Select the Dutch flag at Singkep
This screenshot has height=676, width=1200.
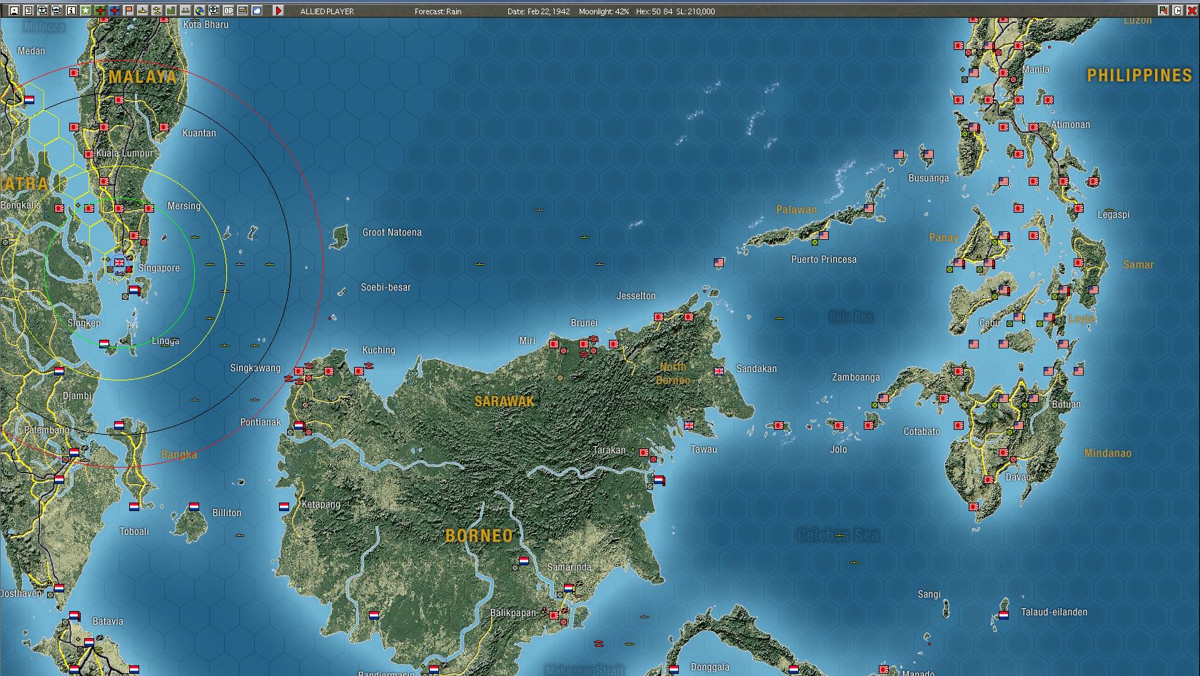(x=104, y=343)
